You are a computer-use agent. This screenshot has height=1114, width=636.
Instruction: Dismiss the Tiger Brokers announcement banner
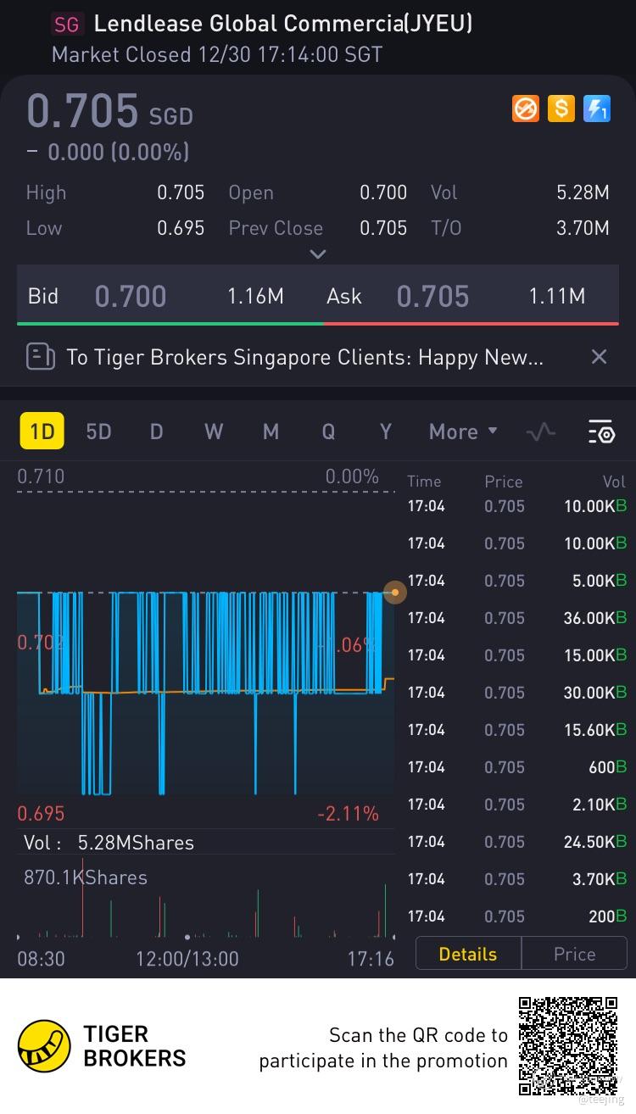[599, 357]
